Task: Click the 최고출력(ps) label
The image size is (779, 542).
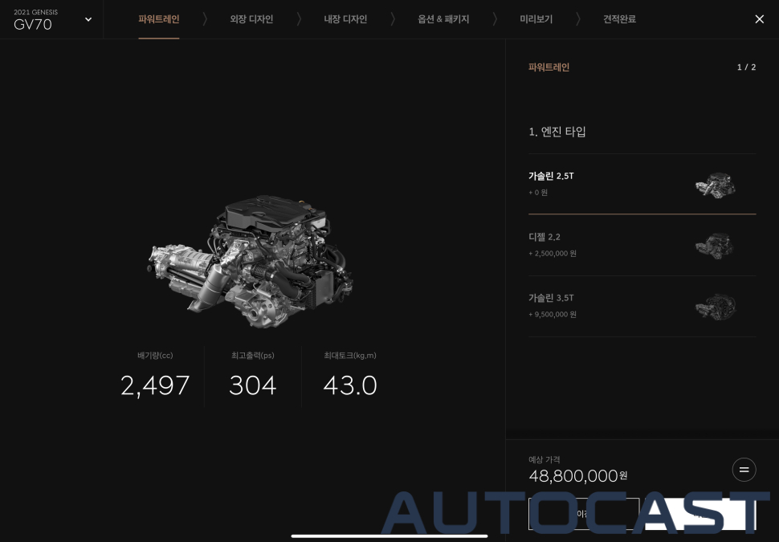Action: coord(252,355)
